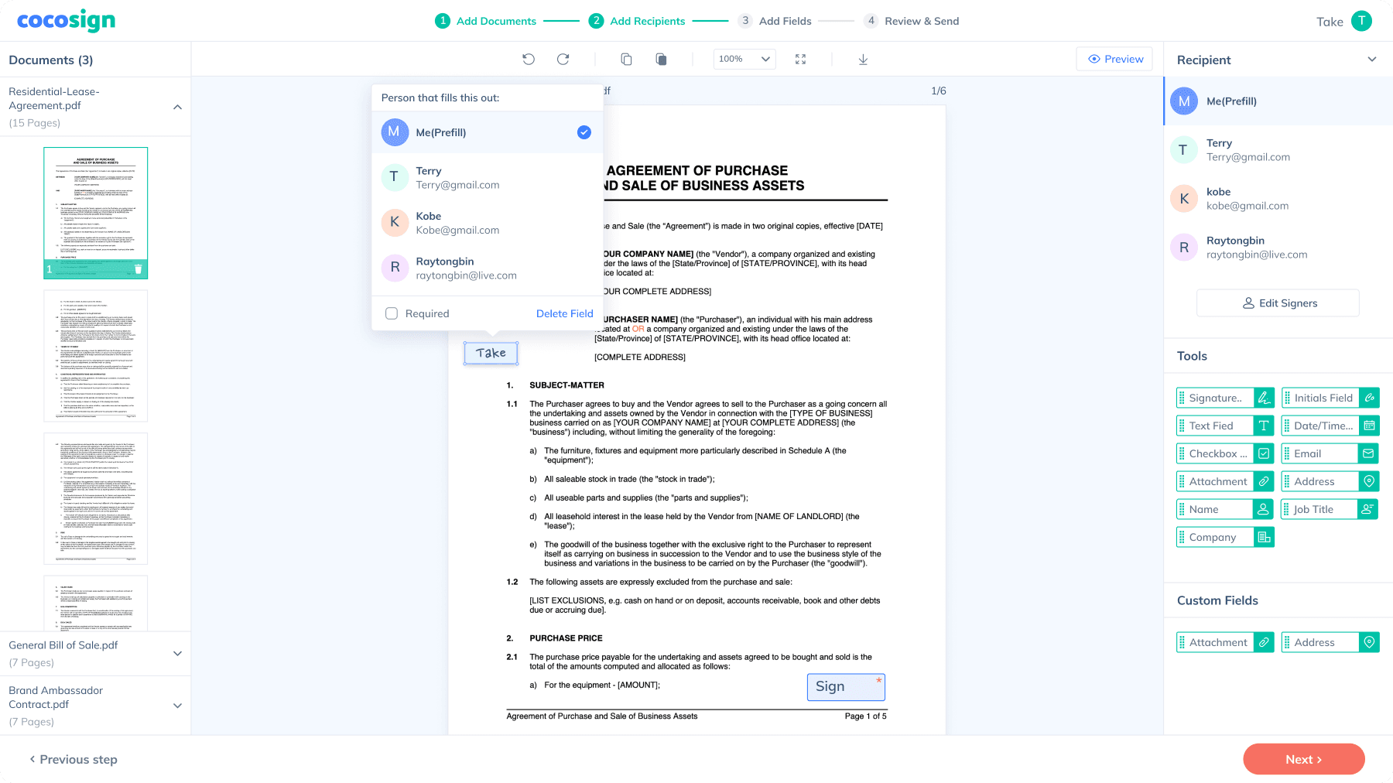Undo the last change
This screenshot has height=783, width=1393.
(x=529, y=59)
